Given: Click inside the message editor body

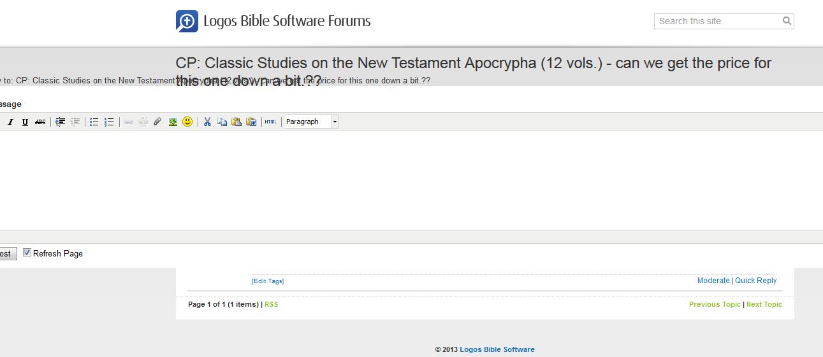Looking at the screenshot, I should click(x=411, y=180).
